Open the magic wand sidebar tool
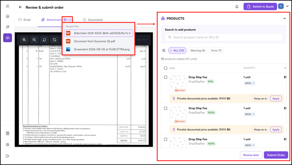 pos(7,27)
